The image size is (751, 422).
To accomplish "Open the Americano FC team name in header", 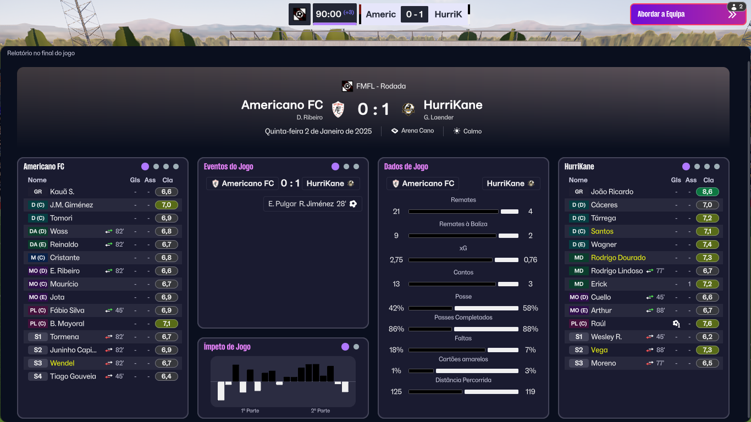I will [282, 105].
